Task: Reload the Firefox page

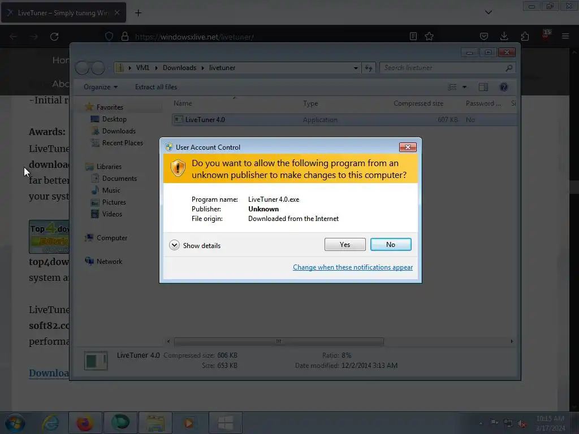Action: coord(54,37)
